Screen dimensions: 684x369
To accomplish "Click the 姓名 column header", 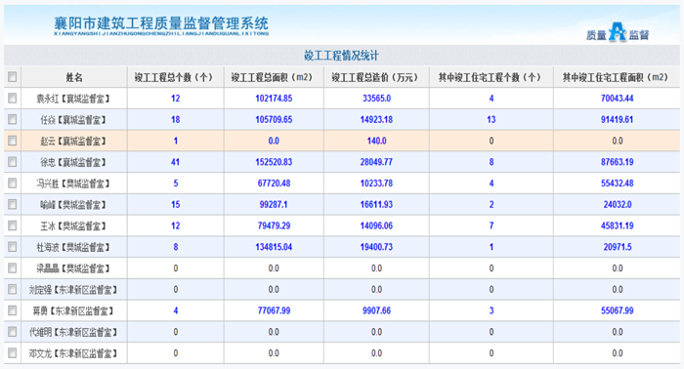I will 74,77.
